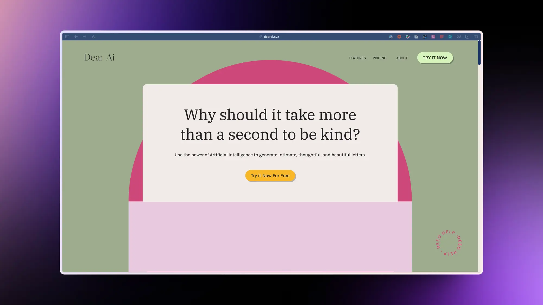Reload the dearai.xyz page

[93, 37]
